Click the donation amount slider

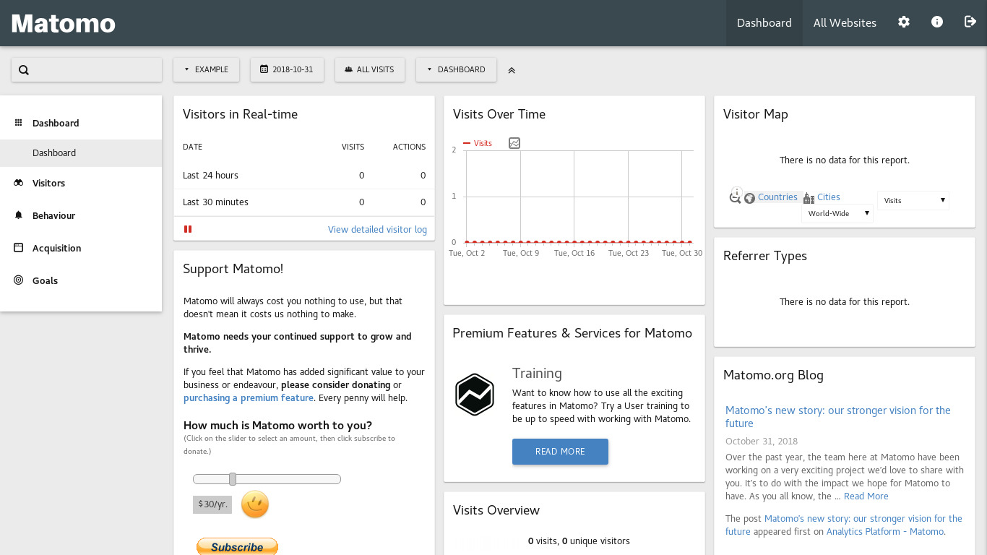(267, 479)
